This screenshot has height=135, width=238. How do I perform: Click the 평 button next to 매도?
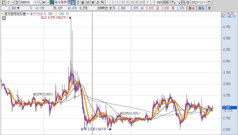coord(209,8)
